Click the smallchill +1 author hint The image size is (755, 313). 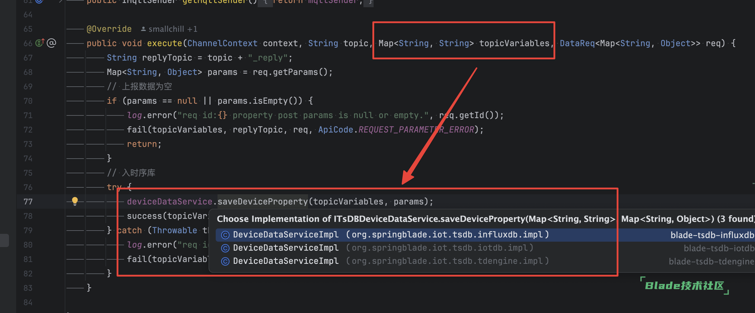[169, 29]
